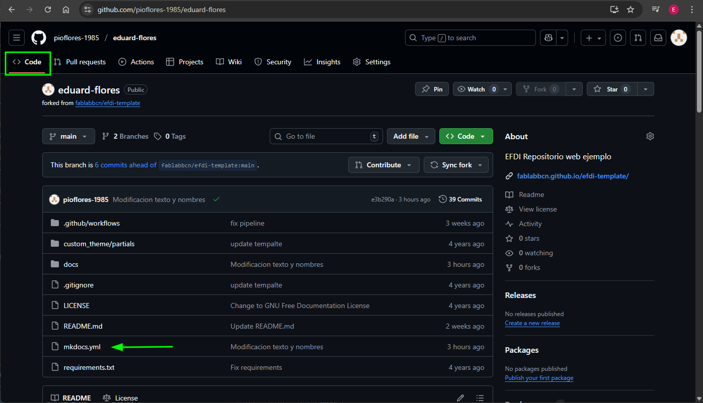Click the edit README pencil icon

click(460, 397)
